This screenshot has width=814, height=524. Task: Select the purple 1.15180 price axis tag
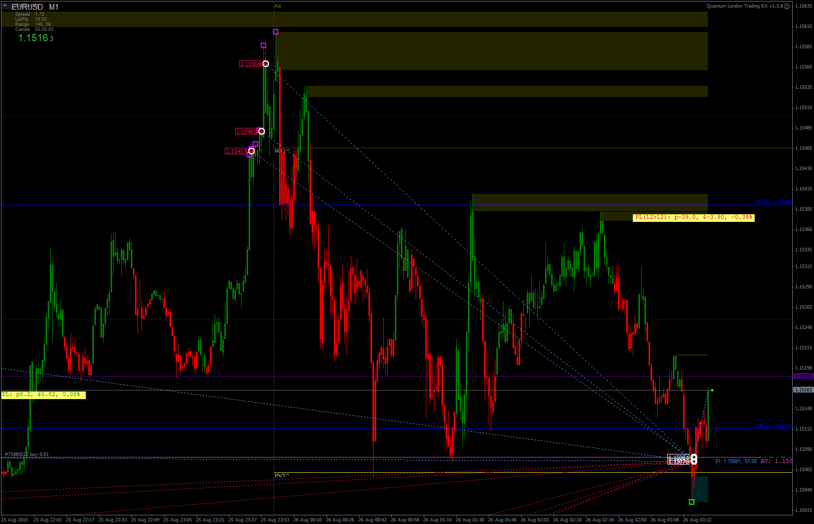(x=803, y=376)
